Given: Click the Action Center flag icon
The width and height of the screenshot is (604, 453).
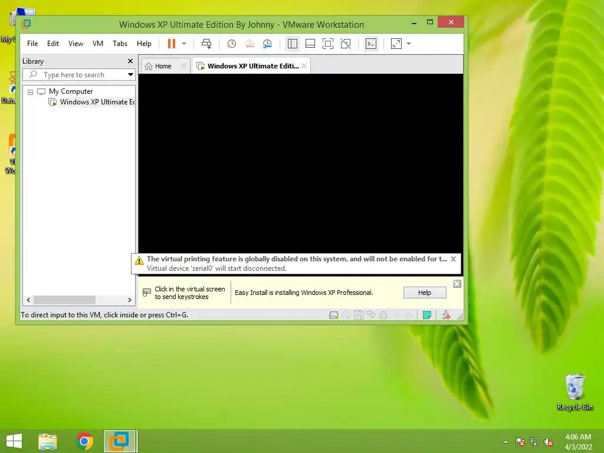Looking at the screenshot, I should 520,442.
